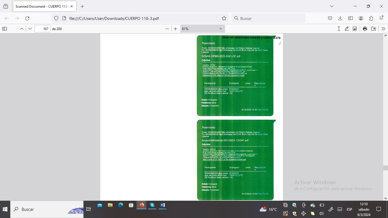The height and width of the screenshot is (218, 388).
Task: Open the Firefox application hamburger menu
Action: tap(381, 18)
